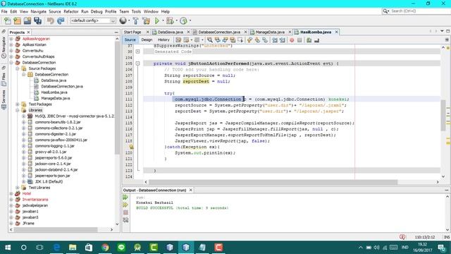Viewport: 451px width, 254px height.
Task: Expand the jasperreports-5.6.0.jar library
Action: [24, 158]
